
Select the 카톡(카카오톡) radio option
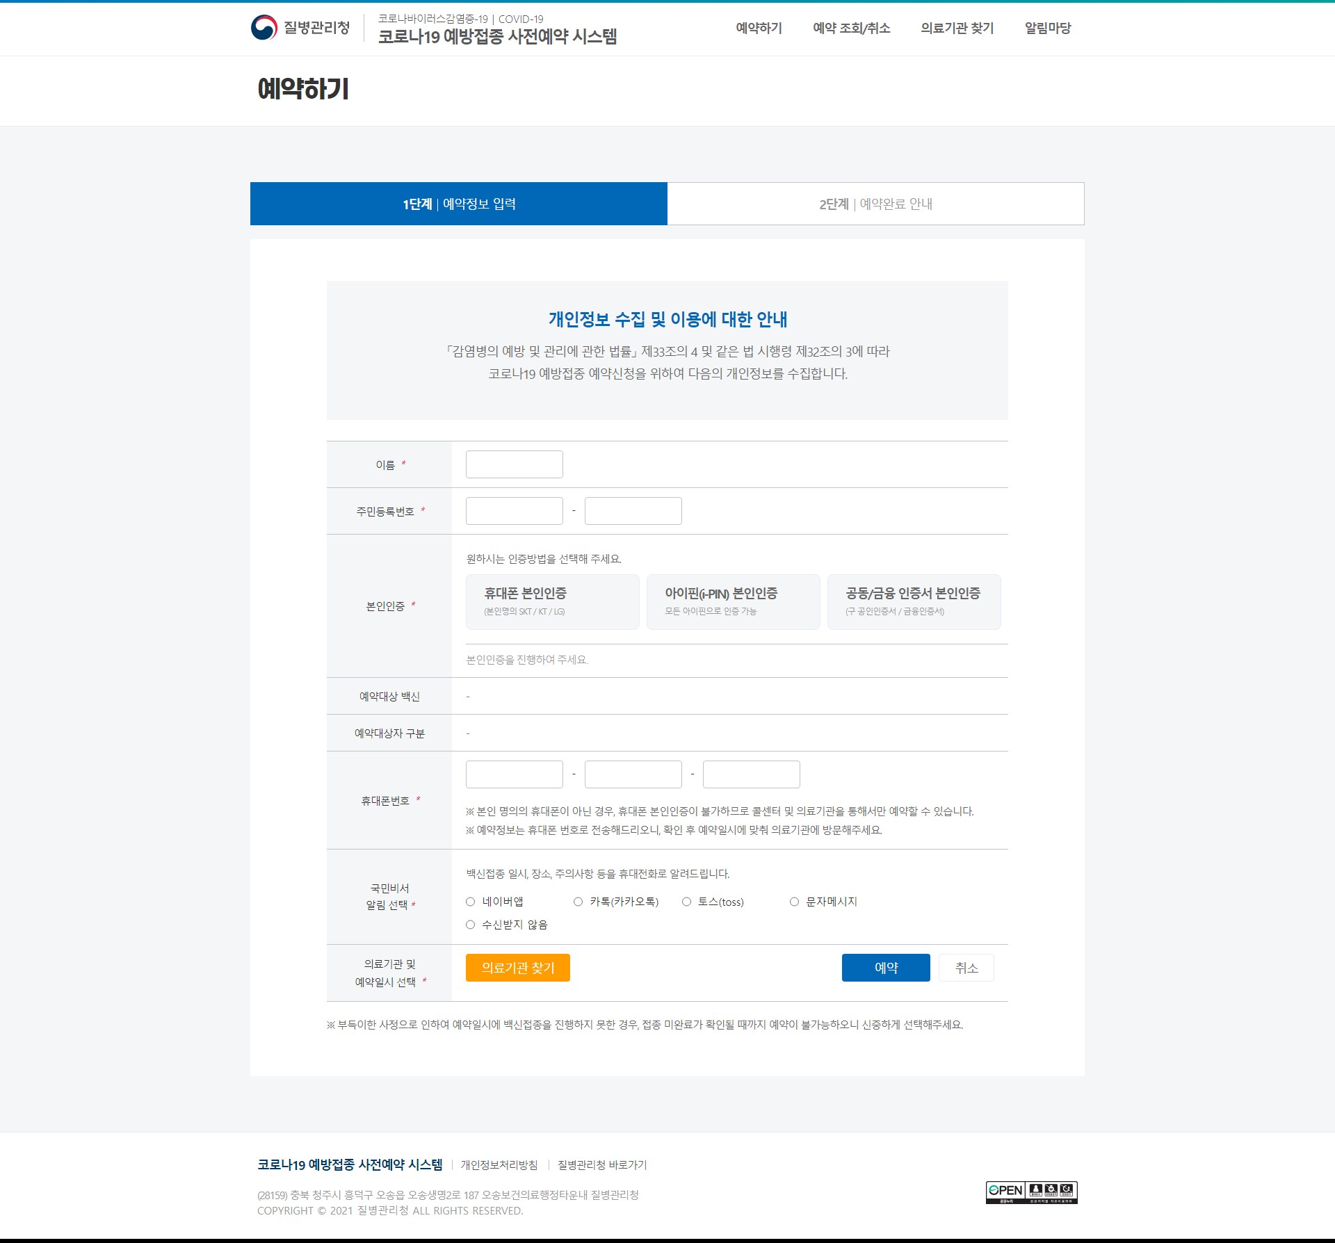pyautogui.click(x=578, y=902)
